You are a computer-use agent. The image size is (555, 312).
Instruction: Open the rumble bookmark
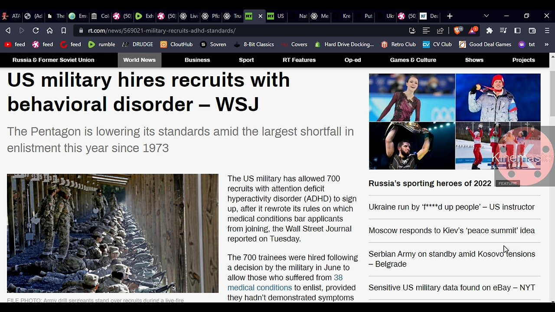point(101,44)
